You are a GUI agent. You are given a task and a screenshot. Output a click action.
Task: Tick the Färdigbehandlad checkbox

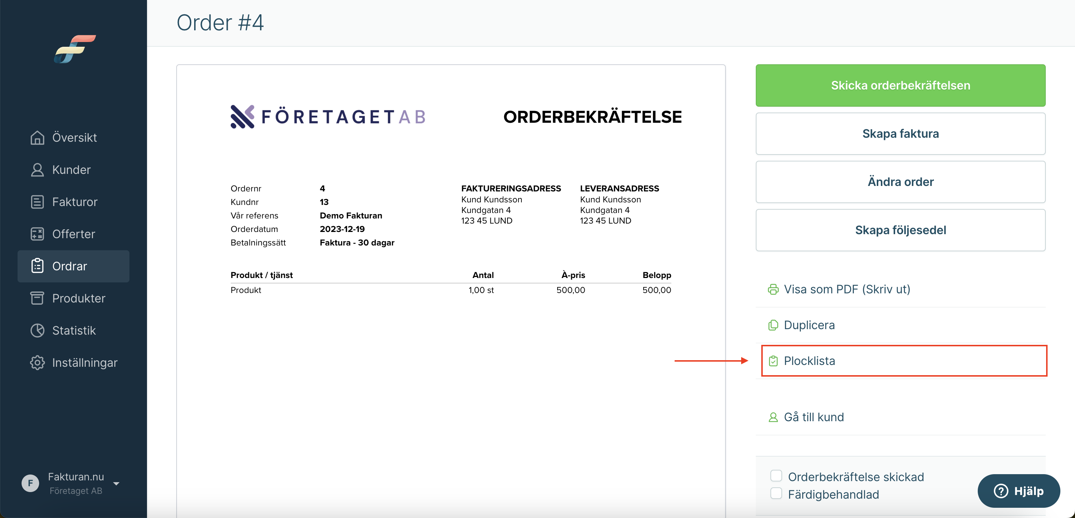point(776,494)
